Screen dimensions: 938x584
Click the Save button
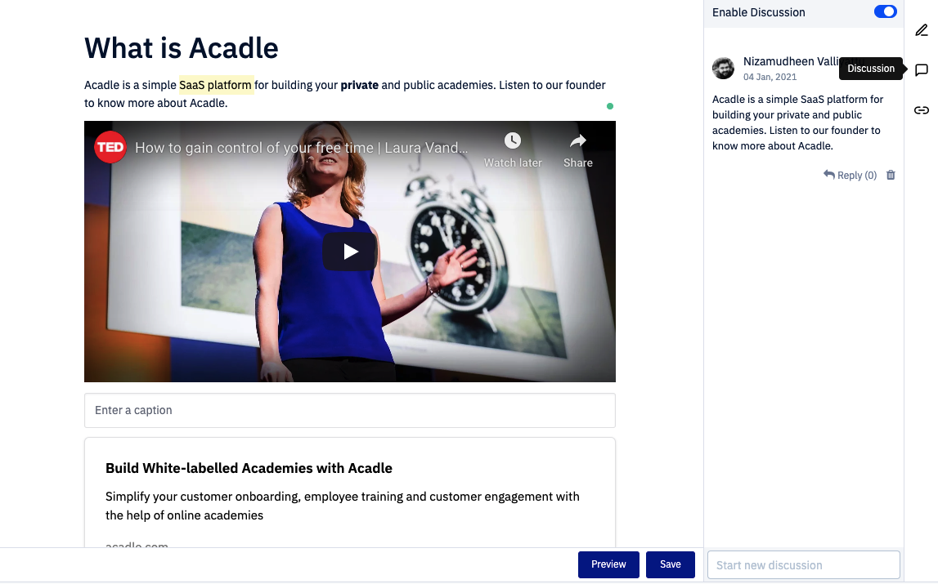671,564
